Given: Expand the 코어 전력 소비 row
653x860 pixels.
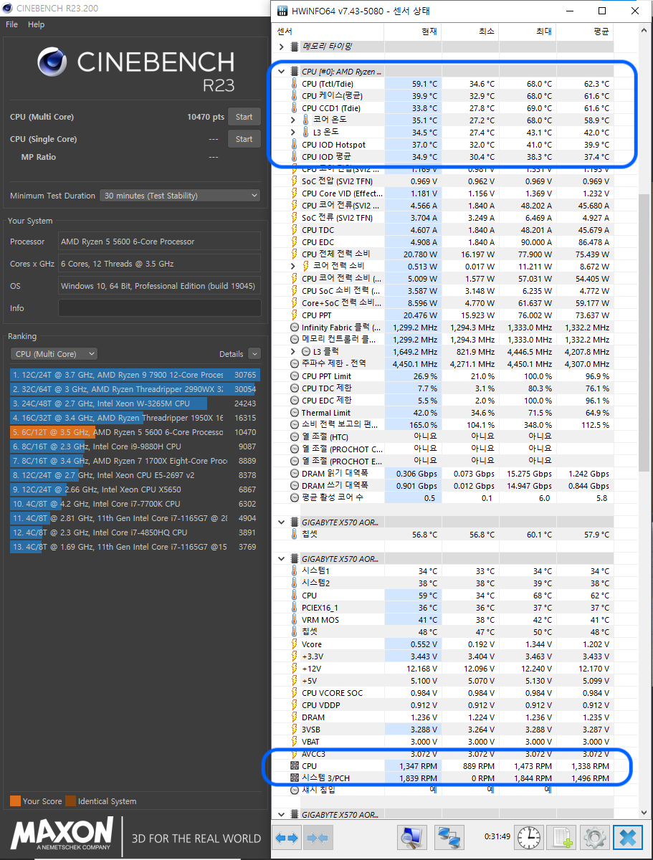Looking at the screenshot, I should [x=293, y=267].
